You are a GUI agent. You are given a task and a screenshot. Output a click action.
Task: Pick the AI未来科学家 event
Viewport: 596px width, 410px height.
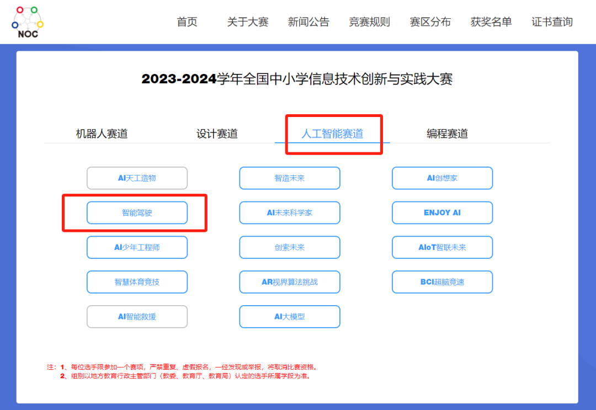[x=290, y=212]
